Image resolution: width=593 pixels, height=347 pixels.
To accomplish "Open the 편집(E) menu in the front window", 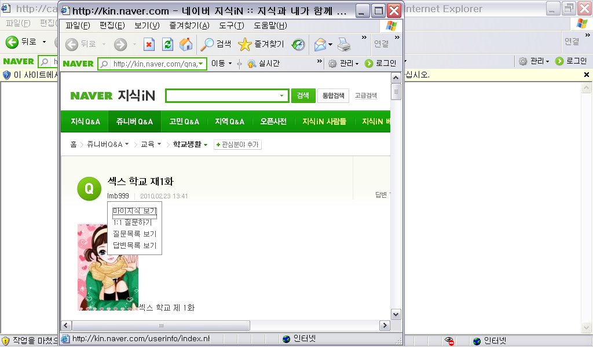I will pyautogui.click(x=112, y=25).
